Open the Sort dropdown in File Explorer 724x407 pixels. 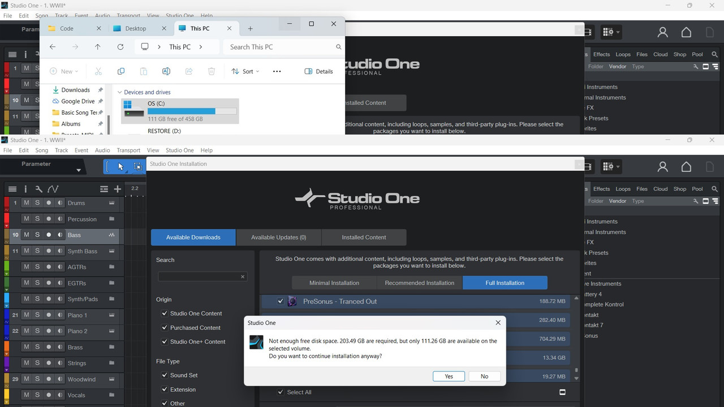click(x=245, y=71)
